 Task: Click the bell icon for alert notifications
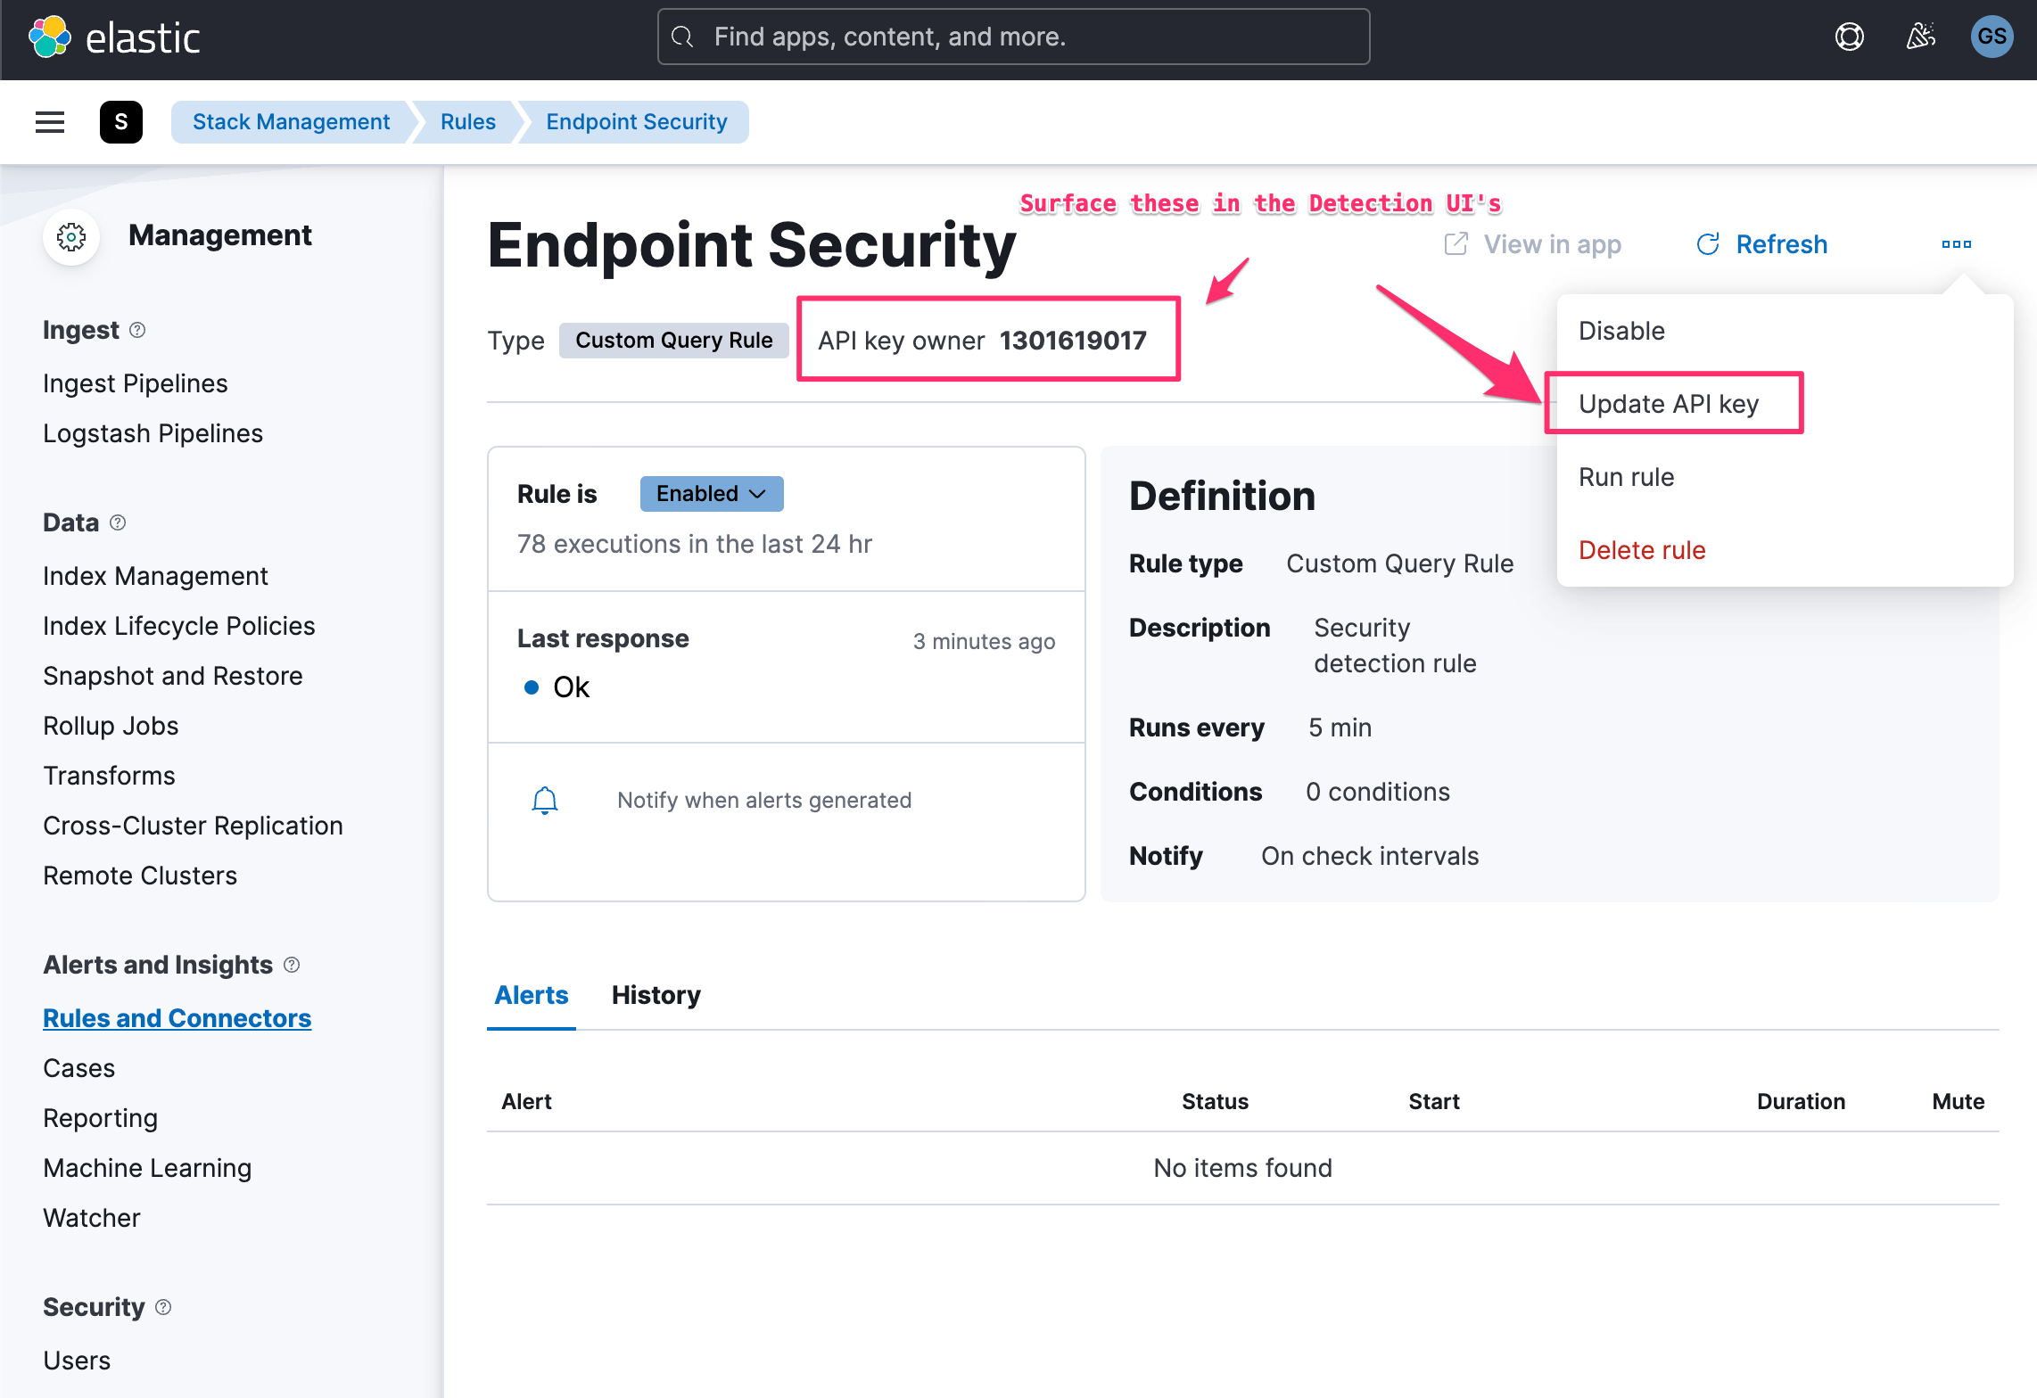545,800
